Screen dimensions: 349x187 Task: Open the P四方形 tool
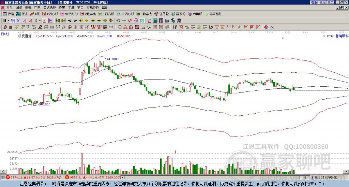pos(50,14)
